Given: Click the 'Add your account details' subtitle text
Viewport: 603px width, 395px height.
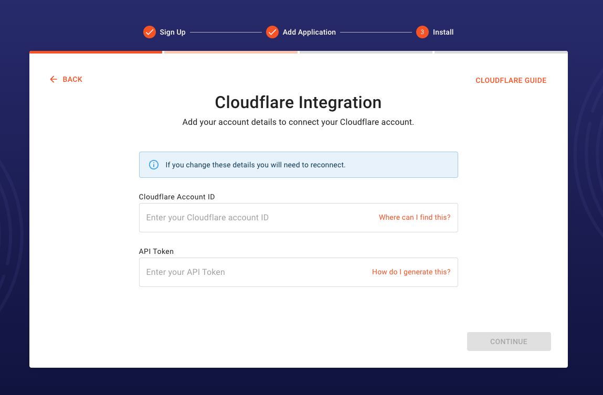Looking at the screenshot, I should click(x=298, y=122).
